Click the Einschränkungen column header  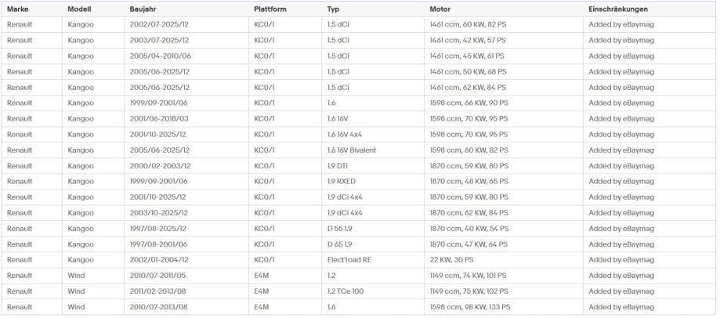pyautogui.click(x=618, y=9)
